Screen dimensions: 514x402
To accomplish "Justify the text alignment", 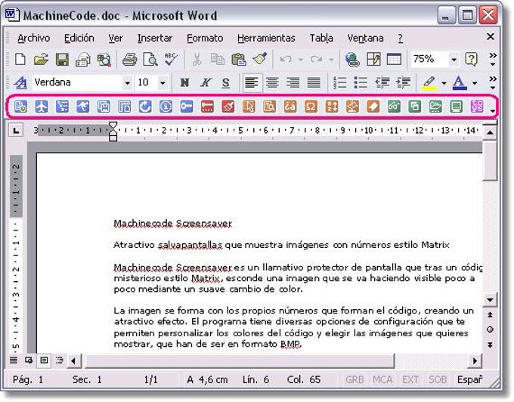I will [x=314, y=82].
